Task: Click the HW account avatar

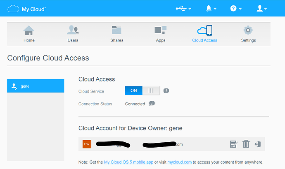Action: pyautogui.click(x=87, y=144)
